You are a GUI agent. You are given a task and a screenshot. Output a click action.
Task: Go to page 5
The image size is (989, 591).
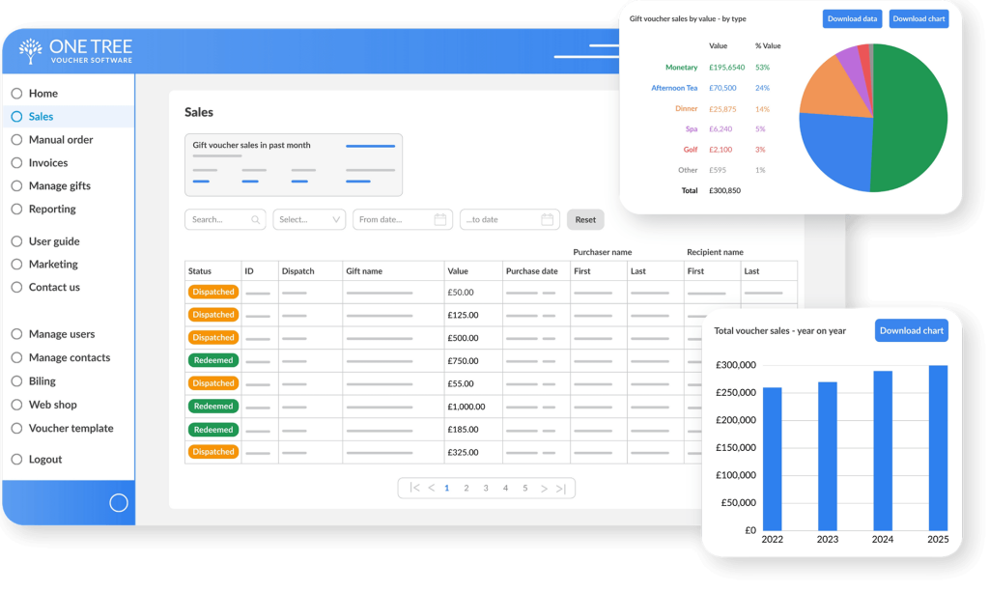524,488
